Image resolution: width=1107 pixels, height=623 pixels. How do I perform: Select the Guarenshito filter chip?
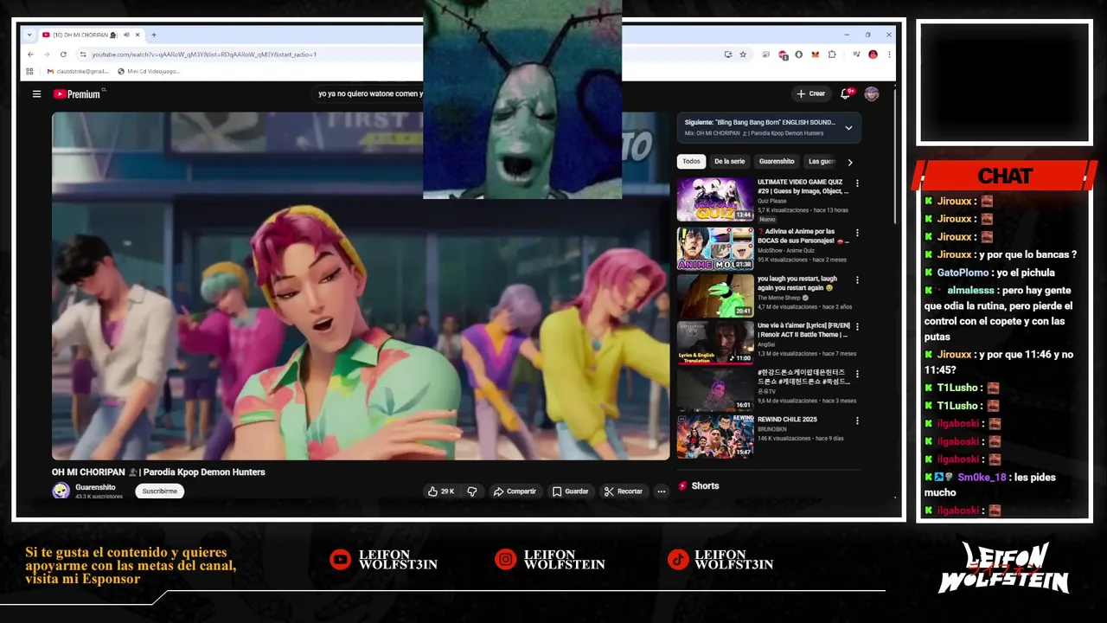(x=777, y=162)
